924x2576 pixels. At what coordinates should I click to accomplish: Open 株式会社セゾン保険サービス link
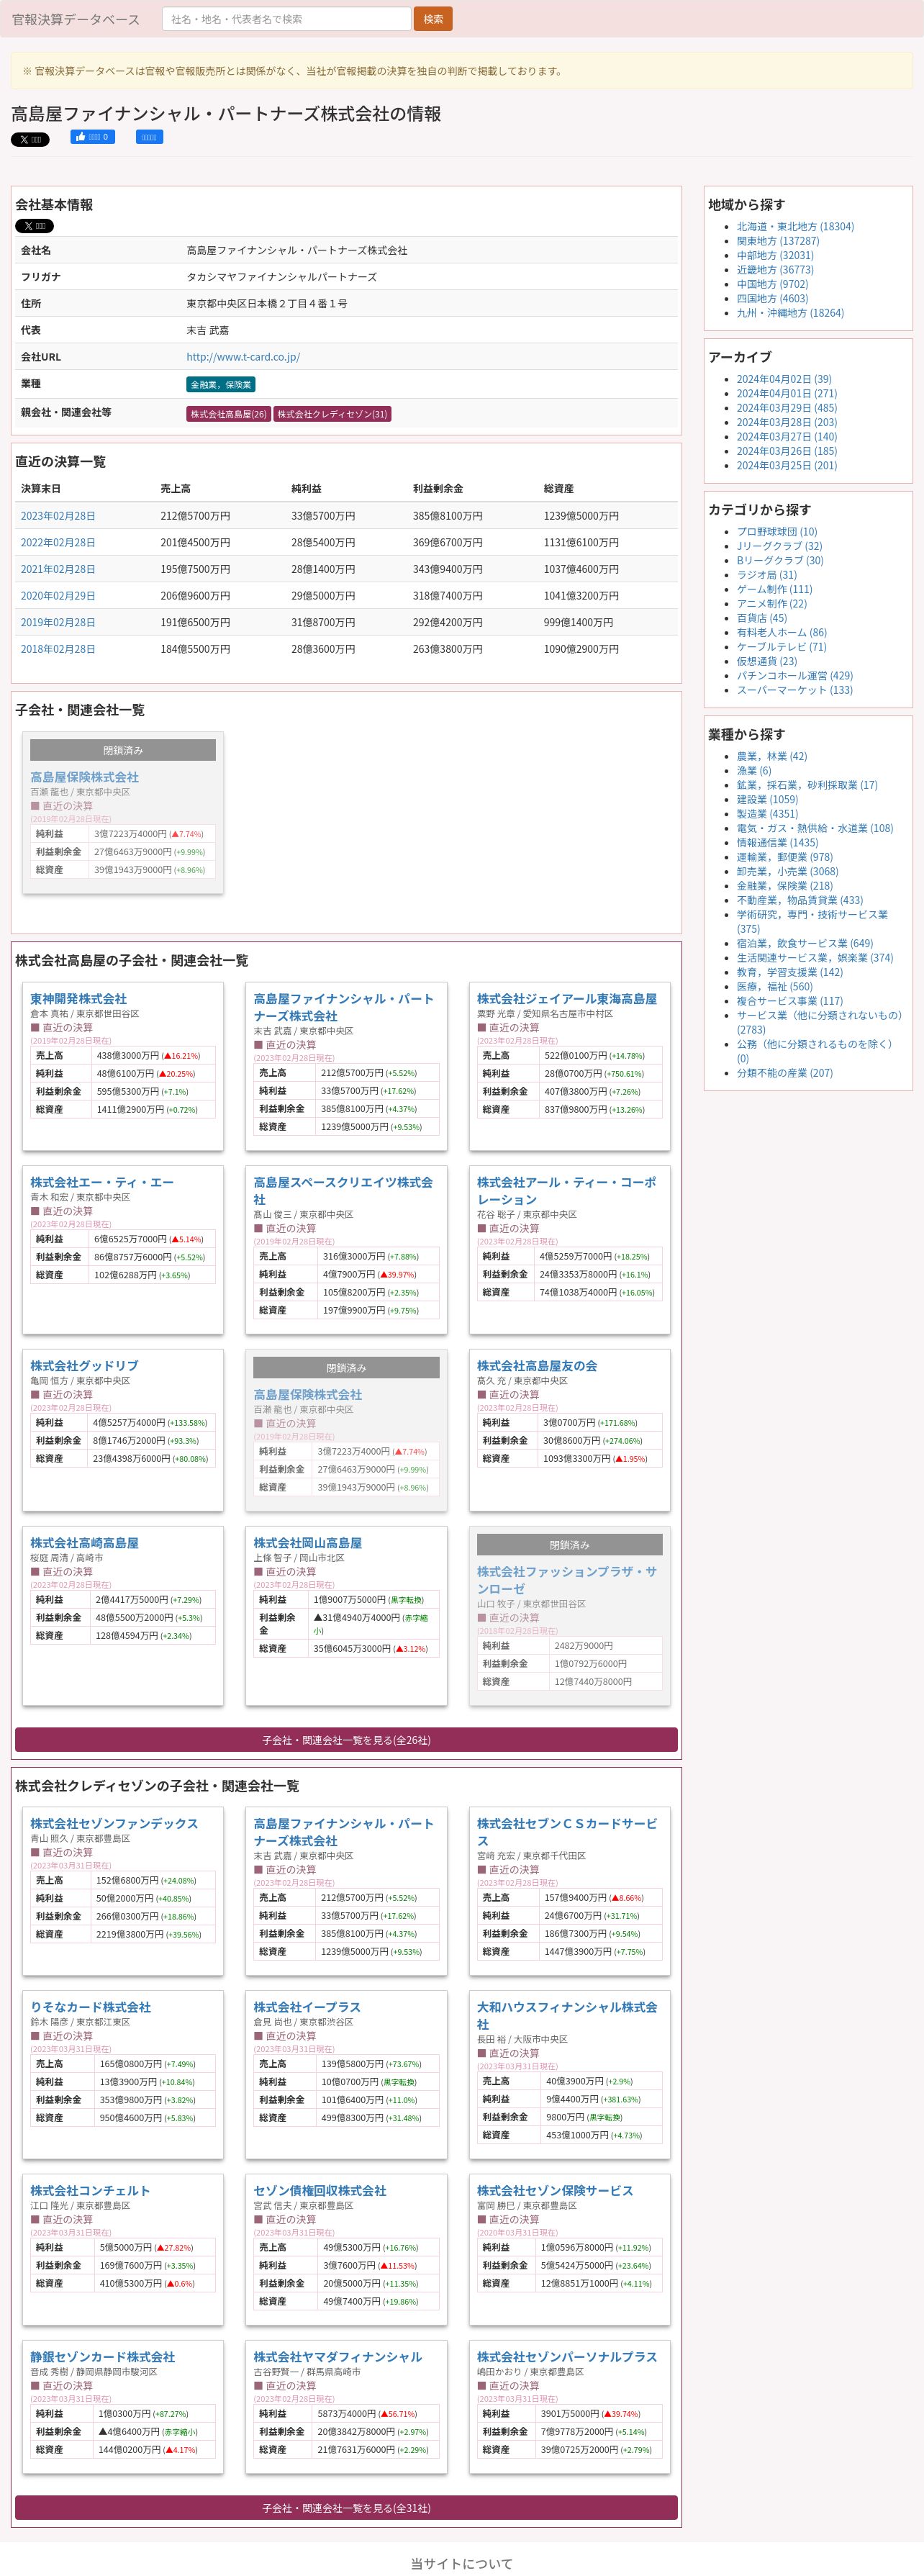555,2191
